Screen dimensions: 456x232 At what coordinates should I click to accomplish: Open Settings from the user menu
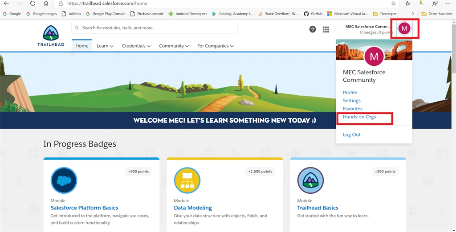(352, 100)
